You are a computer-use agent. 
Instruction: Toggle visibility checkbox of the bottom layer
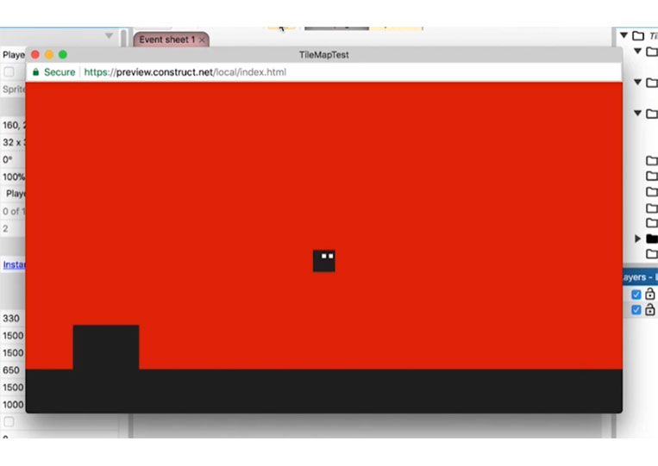pos(636,310)
